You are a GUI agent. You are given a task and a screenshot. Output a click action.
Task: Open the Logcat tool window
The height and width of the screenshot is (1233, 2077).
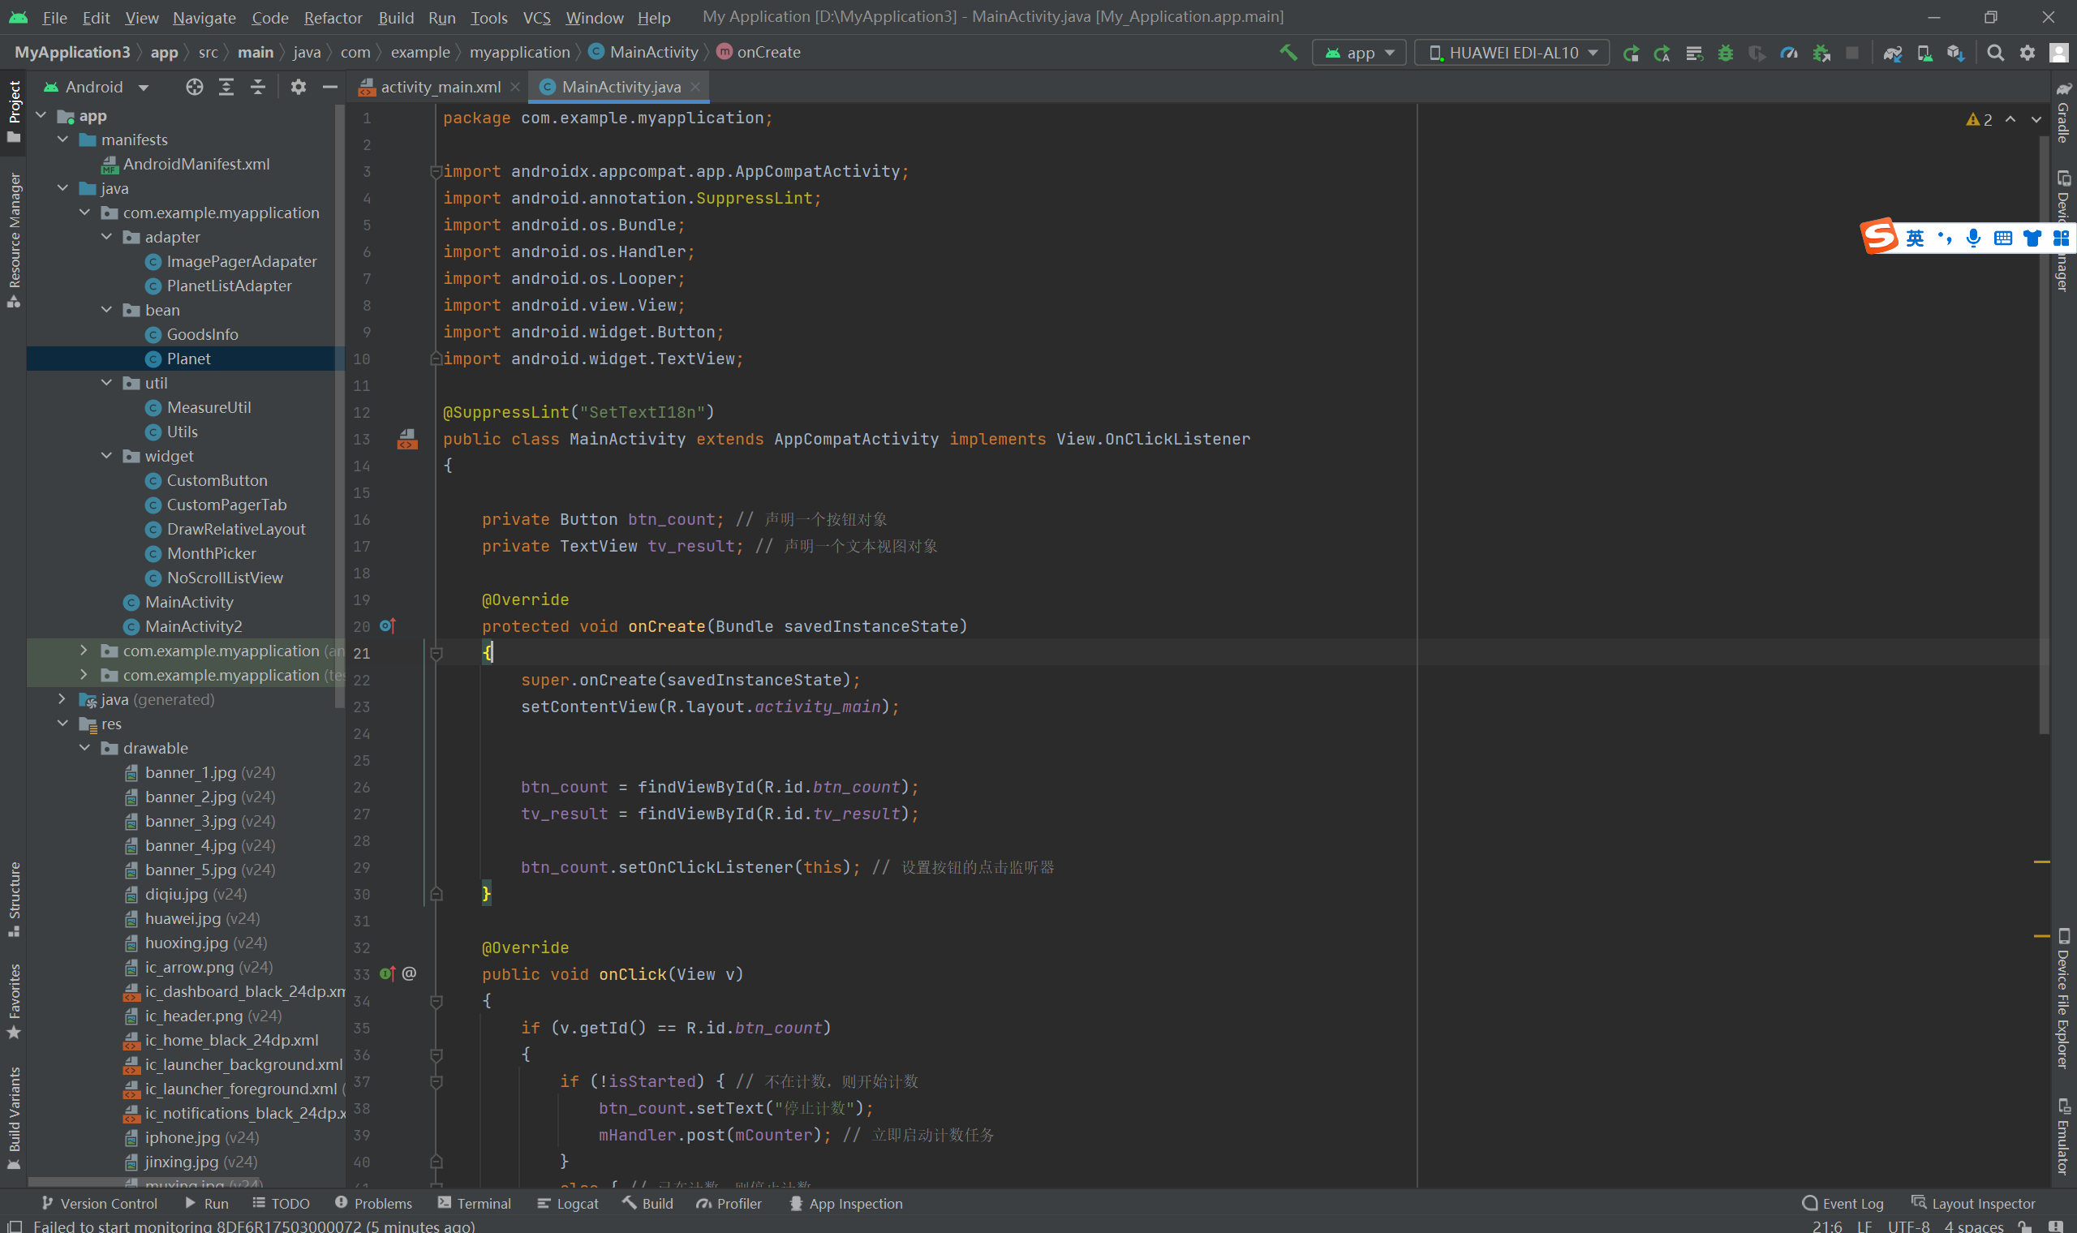pos(568,1203)
